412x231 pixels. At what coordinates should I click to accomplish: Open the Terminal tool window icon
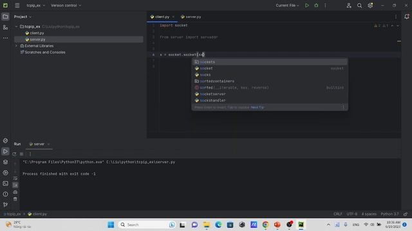5,184
